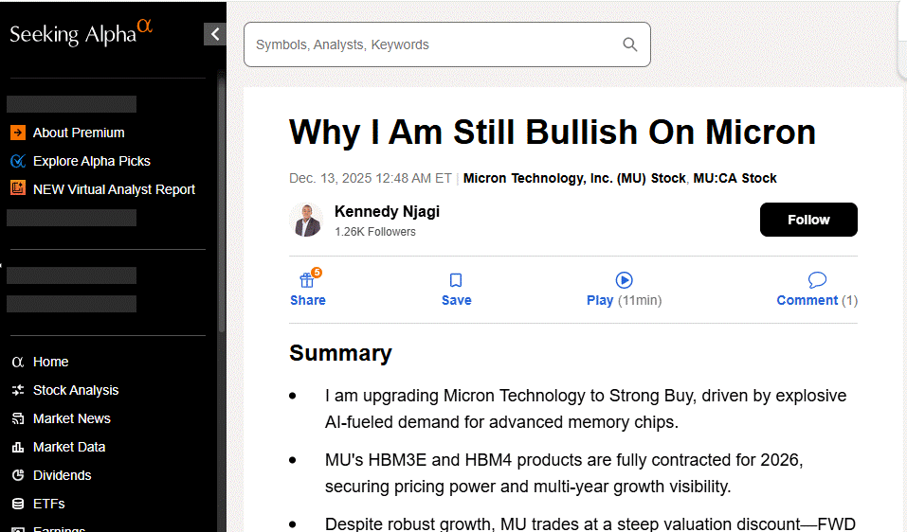
Task: Save article with bookmark icon
Action: coord(456,280)
